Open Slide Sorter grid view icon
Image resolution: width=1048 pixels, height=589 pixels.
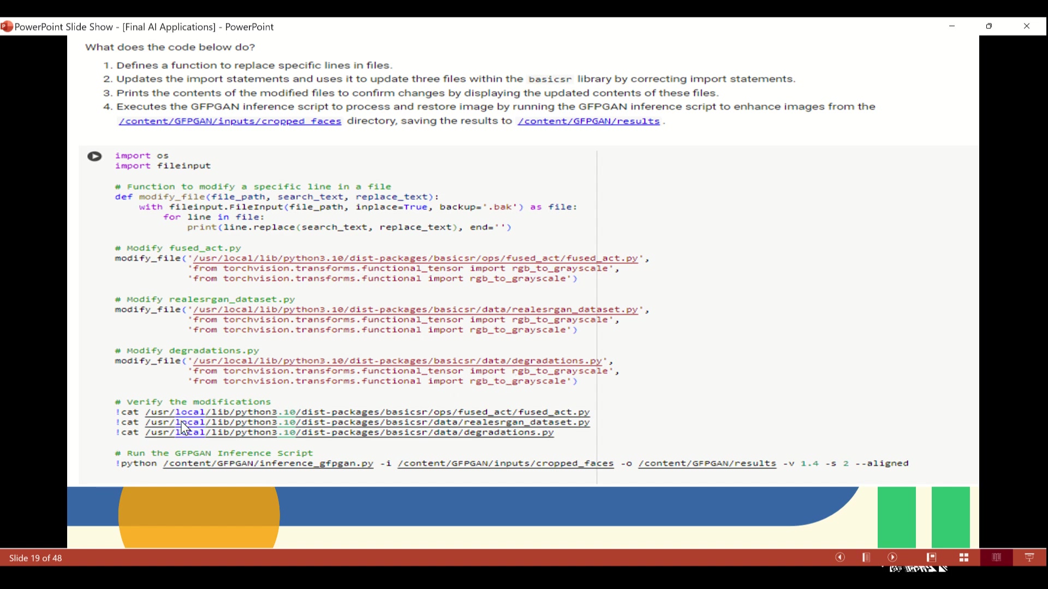pyautogui.click(x=964, y=557)
